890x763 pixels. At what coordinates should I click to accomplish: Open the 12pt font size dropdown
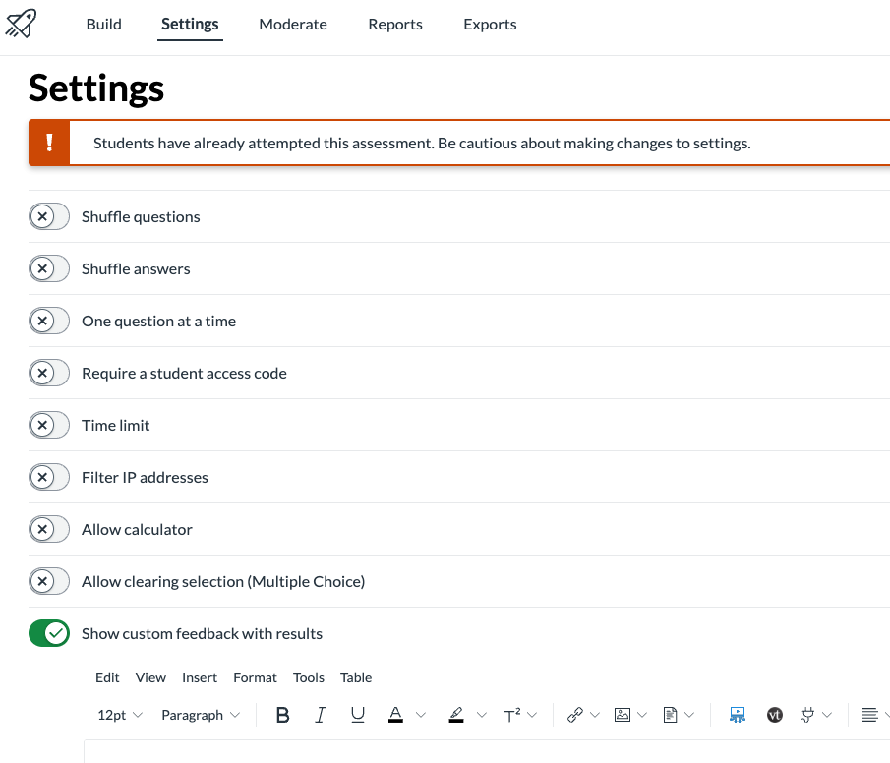click(120, 716)
